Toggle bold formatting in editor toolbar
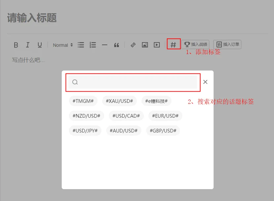 [x=16, y=45]
